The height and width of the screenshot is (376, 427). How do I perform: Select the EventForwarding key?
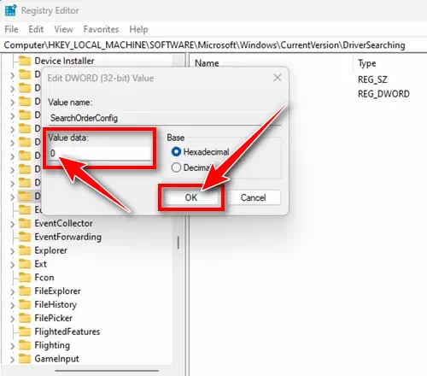point(68,237)
